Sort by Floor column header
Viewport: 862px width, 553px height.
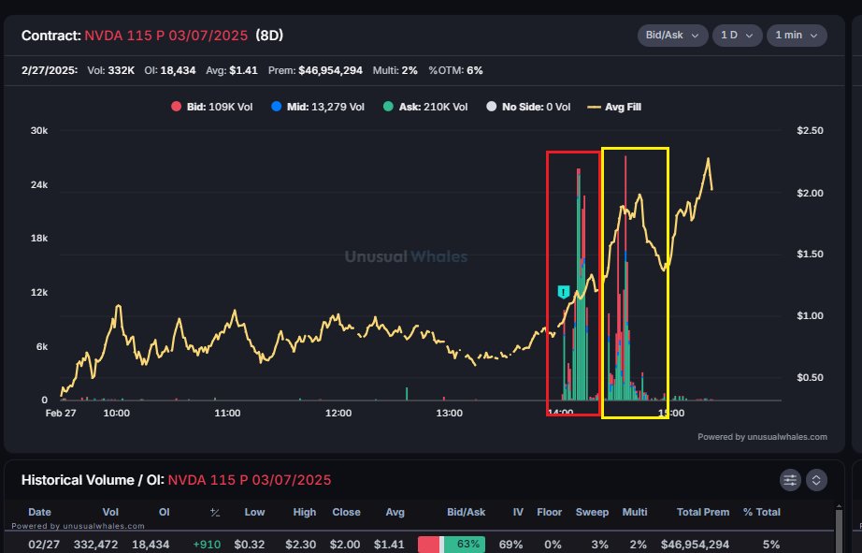(x=549, y=512)
